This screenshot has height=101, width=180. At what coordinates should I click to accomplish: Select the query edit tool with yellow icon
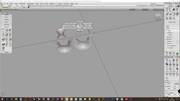[x=10, y=44]
